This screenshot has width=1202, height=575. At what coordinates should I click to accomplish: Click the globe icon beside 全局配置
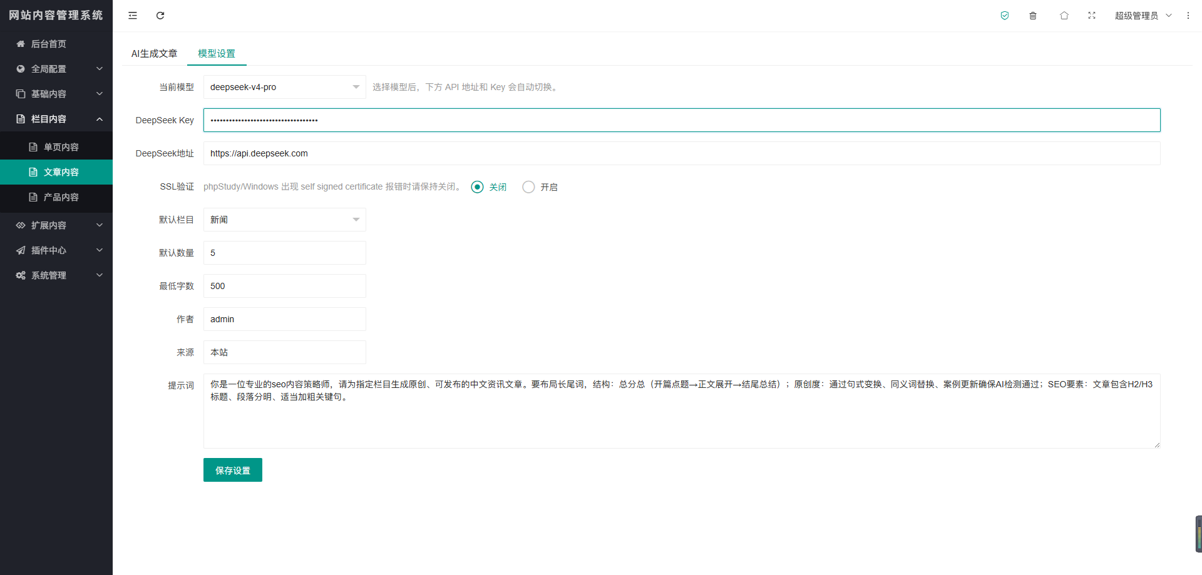point(21,69)
